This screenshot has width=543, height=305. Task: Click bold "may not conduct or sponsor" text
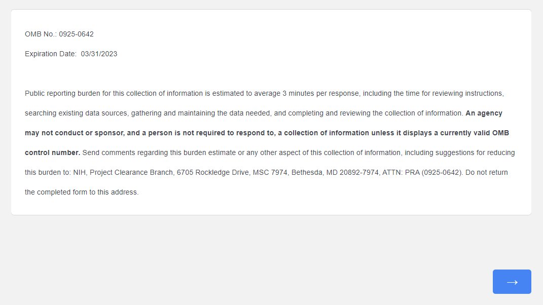(x=71, y=133)
